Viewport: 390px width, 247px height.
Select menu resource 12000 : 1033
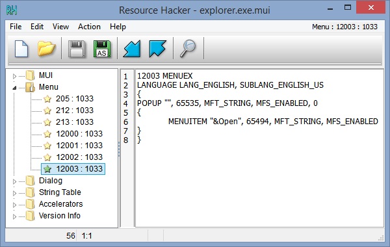click(x=79, y=134)
